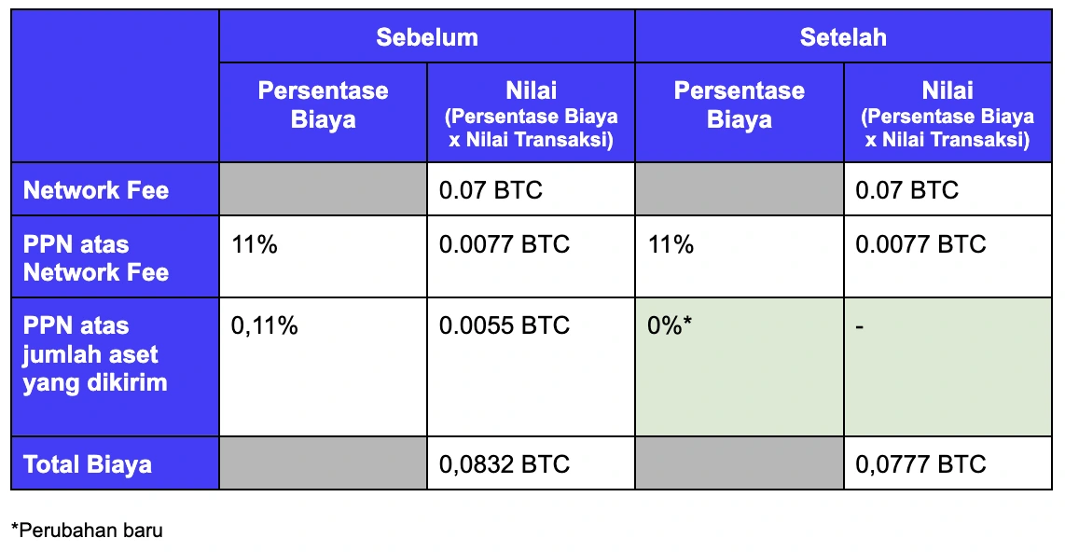Select the 11% cell under Sebelum

point(323,257)
